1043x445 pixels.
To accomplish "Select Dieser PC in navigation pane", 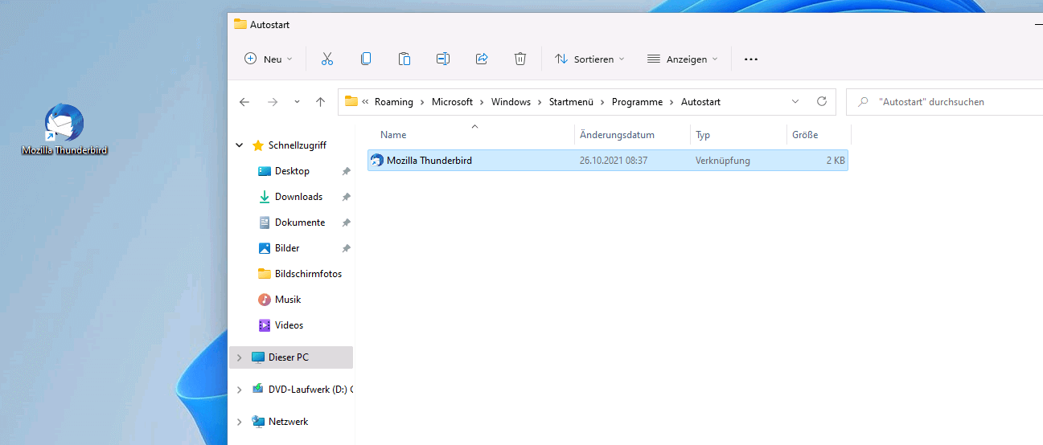I will pos(288,357).
